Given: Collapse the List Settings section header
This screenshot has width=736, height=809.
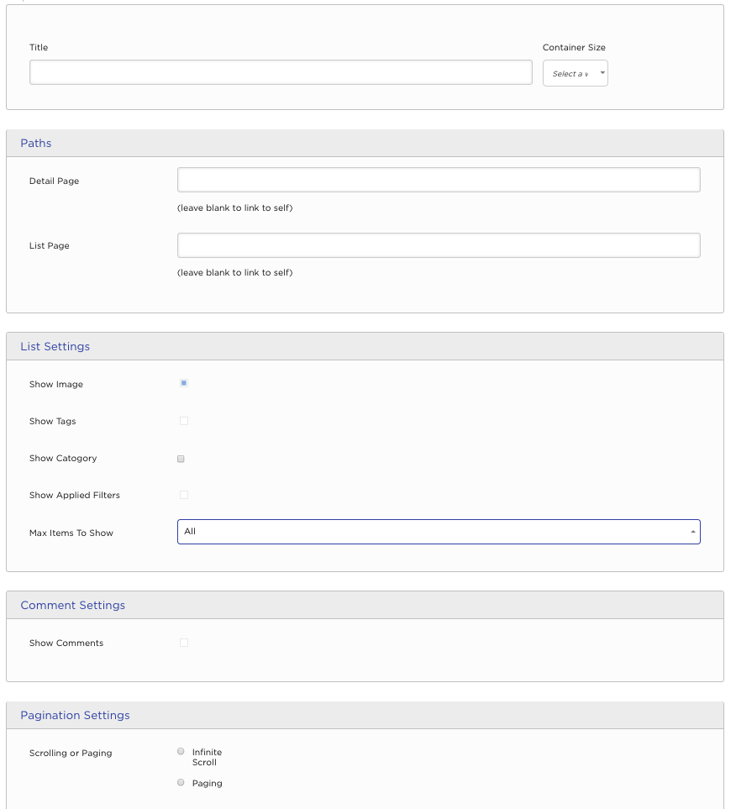Looking at the screenshot, I should point(55,346).
